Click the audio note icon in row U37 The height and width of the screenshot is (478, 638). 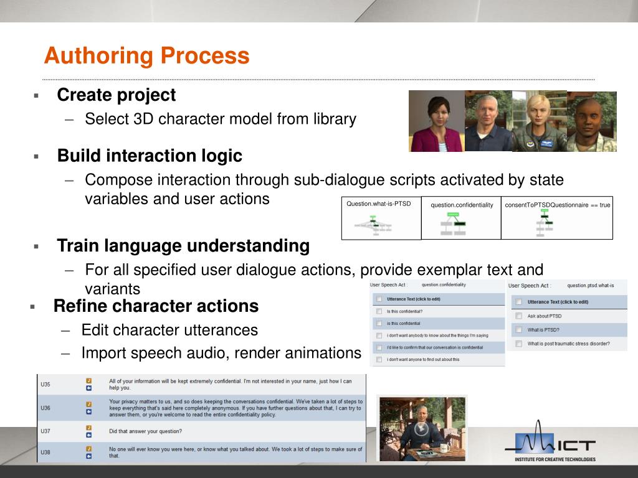[88, 428]
